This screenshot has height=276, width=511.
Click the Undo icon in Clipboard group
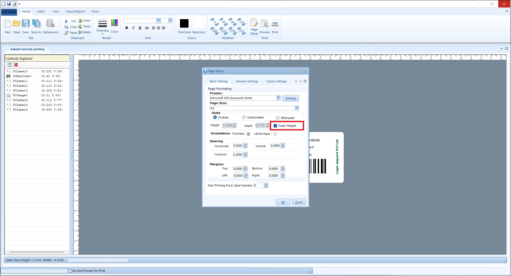pos(80,20)
